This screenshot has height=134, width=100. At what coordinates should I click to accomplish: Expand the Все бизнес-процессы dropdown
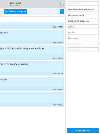[x=83, y=21]
